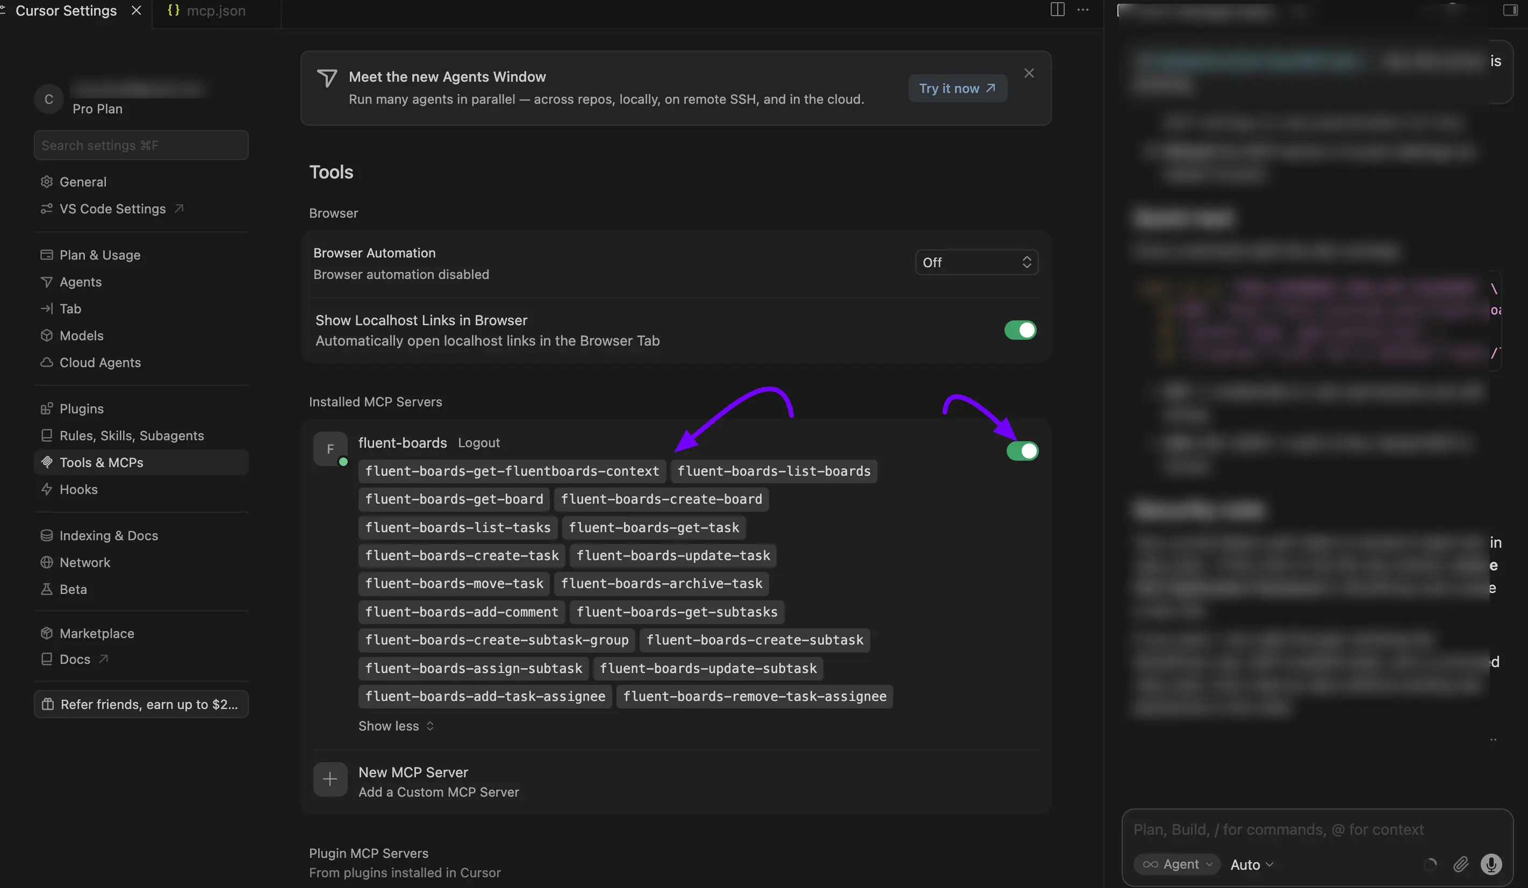
Task: Click the paperclip attach file icon
Action: pyautogui.click(x=1461, y=864)
